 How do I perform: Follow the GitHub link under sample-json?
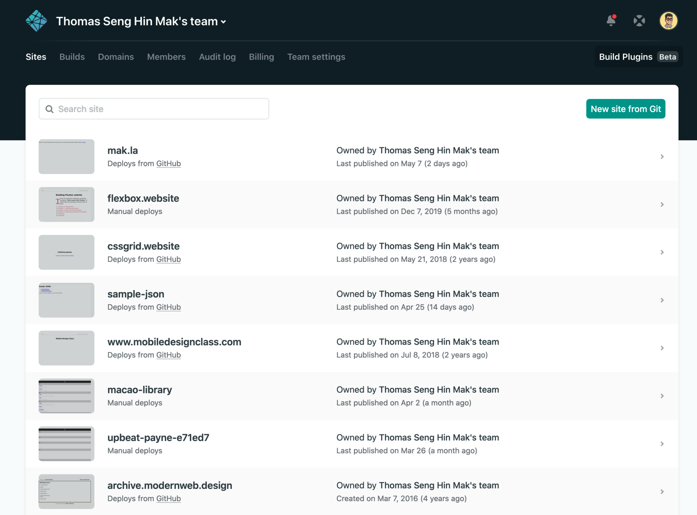point(169,307)
